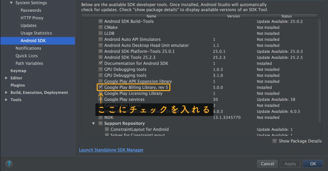The width and height of the screenshot is (328, 171).
Task: Enable Android Auto API Simulators checkbox
Action: click(x=100, y=39)
